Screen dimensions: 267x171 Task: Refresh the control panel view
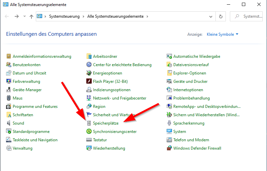click(x=221, y=16)
